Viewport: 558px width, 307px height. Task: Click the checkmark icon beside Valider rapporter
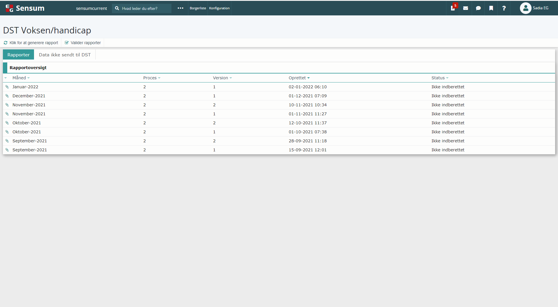tap(67, 43)
